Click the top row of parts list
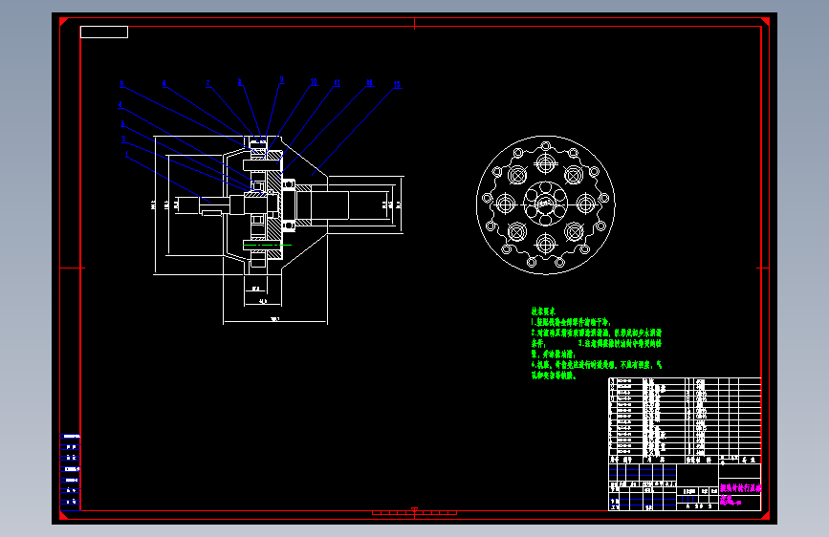The width and height of the screenshot is (829, 537). [685, 380]
